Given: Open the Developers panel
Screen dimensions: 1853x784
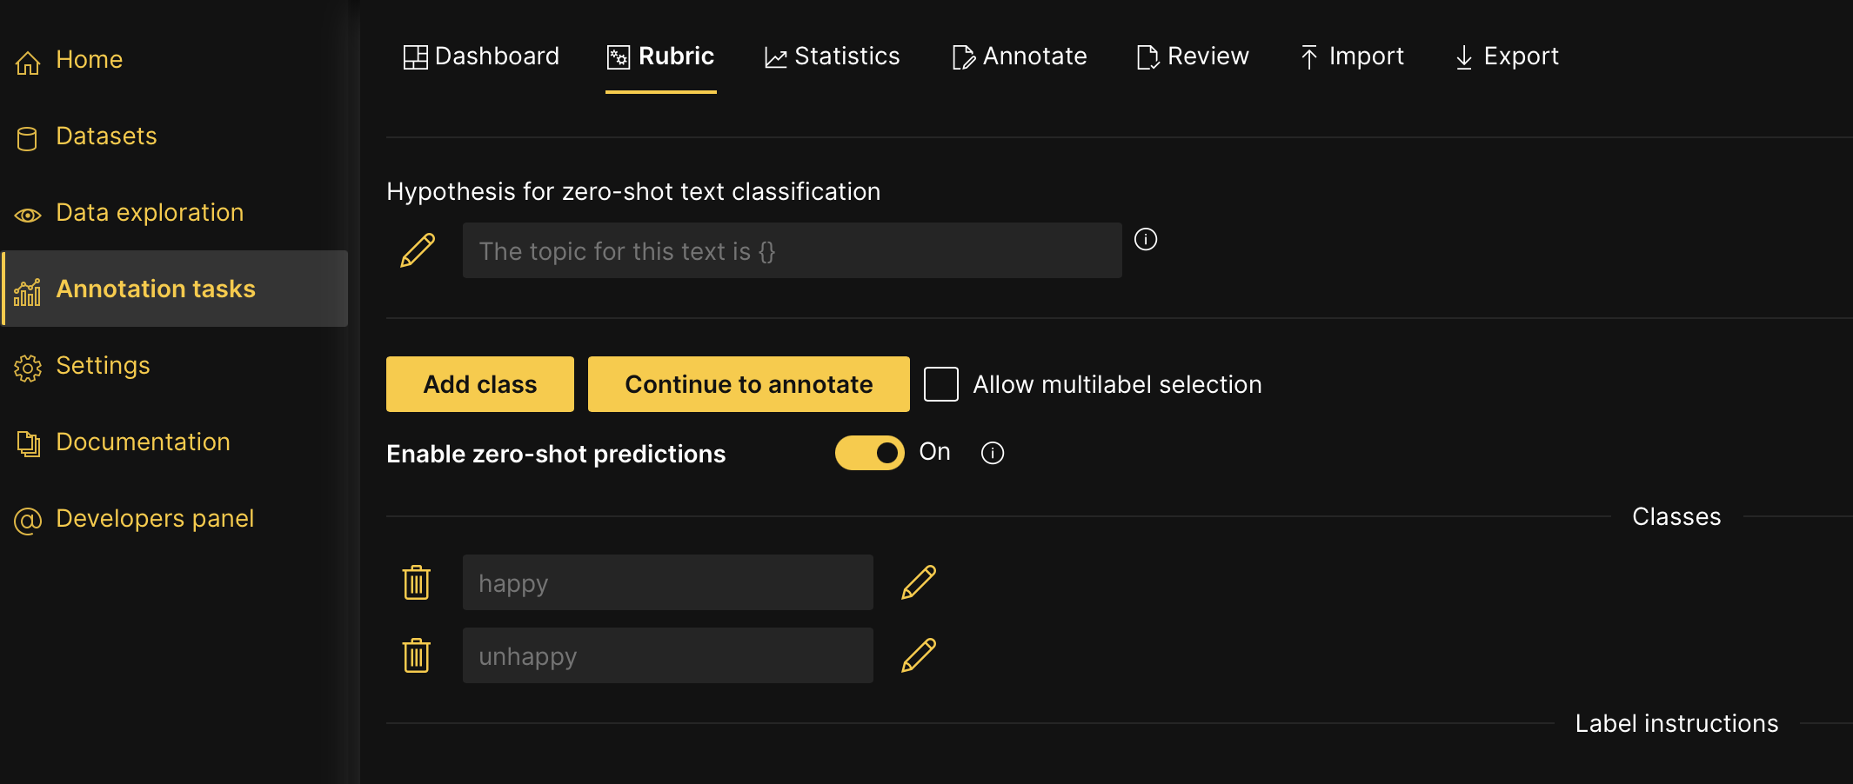Looking at the screenshot, I should (x=154, y=518).
